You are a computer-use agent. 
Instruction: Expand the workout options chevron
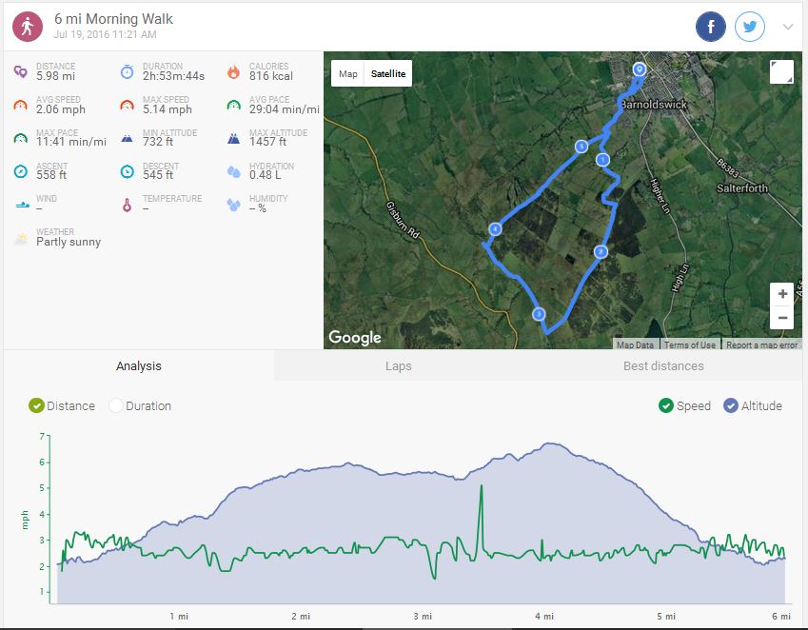coord(788,27)
